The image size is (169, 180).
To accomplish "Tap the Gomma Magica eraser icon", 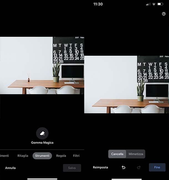I will [x=42, y=133].
